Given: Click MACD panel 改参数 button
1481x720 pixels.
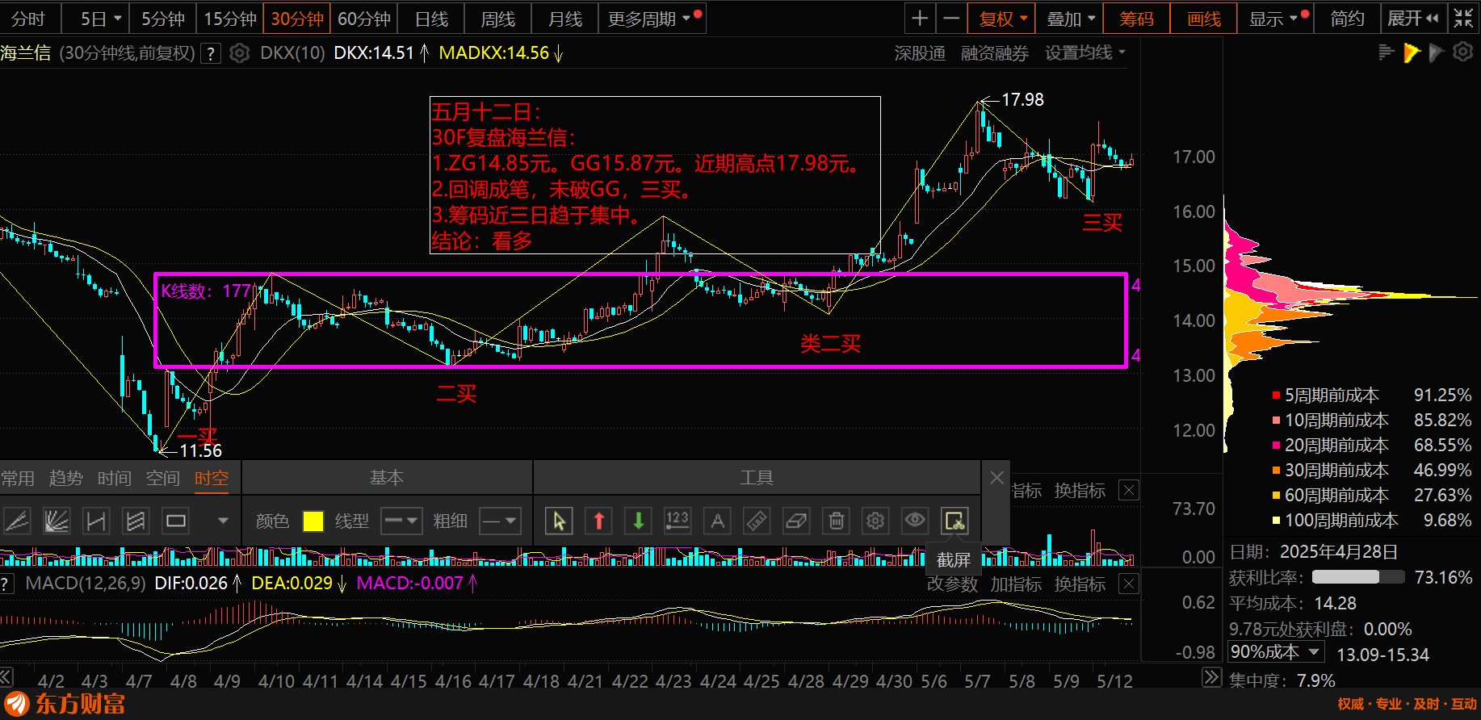Looking at the screenshot, I should coord(952,584).
